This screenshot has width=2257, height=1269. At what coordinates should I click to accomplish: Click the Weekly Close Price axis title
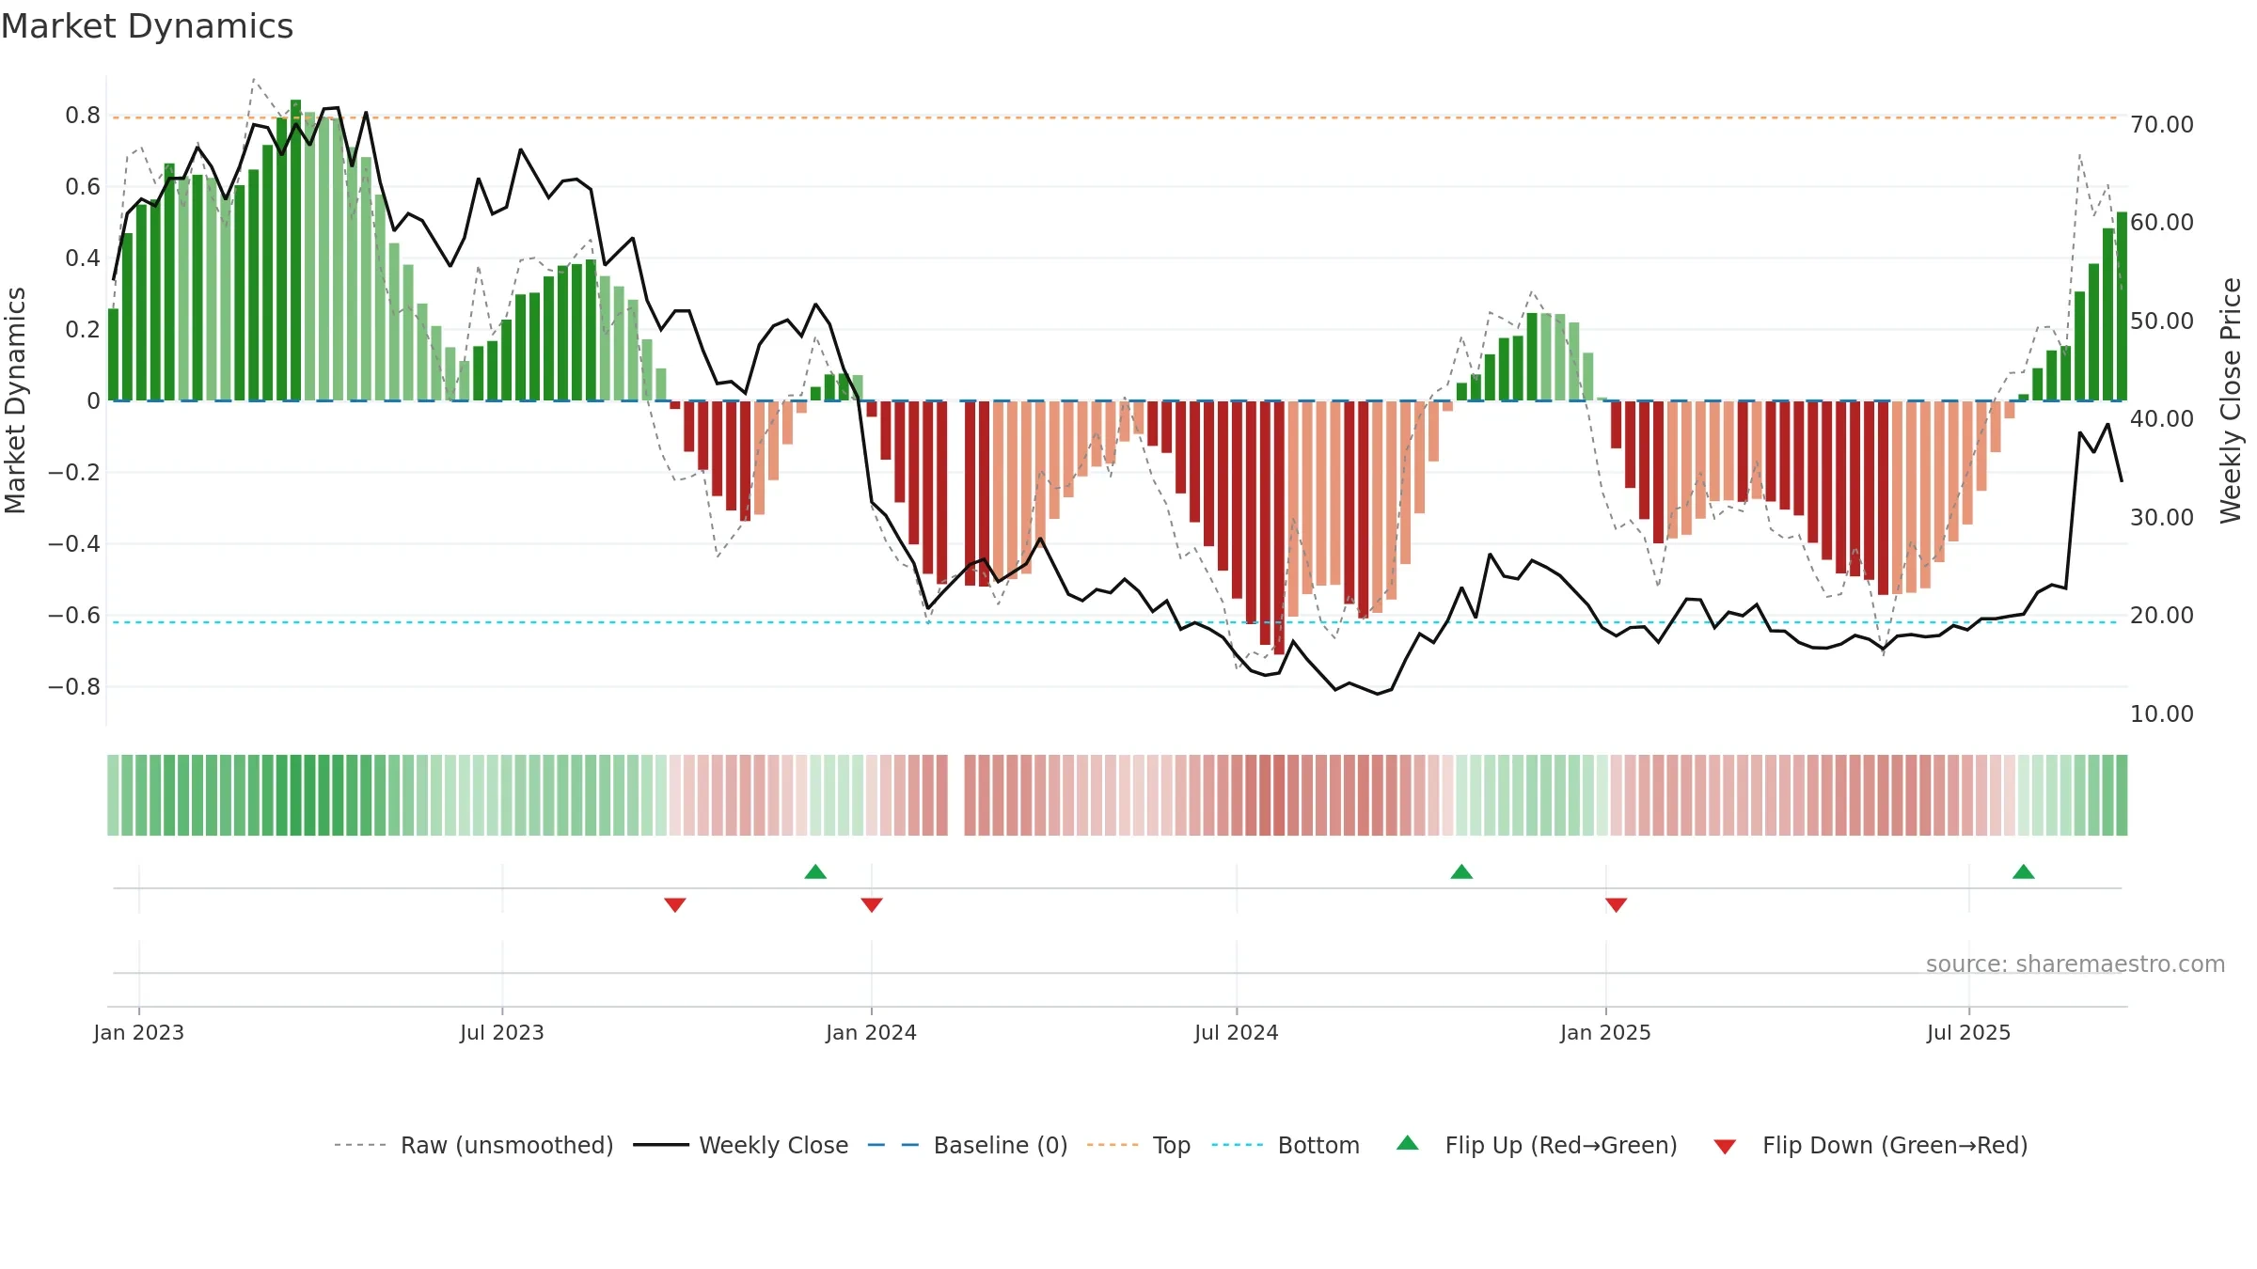point(2231,400)
